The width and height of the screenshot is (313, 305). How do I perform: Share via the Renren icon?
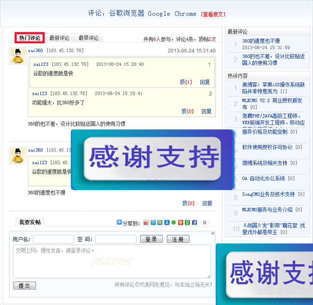[x=167, y=223]
